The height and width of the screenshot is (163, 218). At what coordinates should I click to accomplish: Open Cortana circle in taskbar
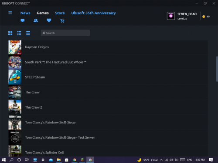click(x=19, y=160)
